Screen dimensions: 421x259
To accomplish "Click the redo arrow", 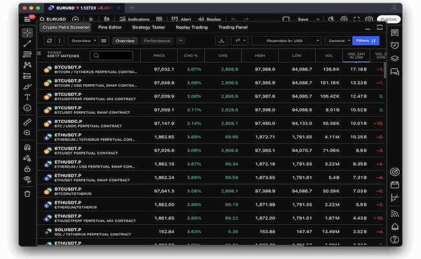I will click(246, 19).
